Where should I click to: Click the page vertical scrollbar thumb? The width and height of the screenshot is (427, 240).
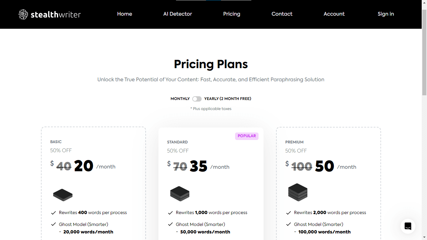click(424, 53)
